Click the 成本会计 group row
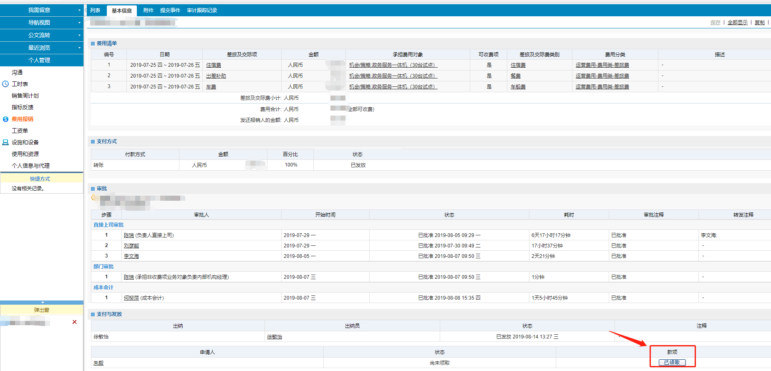 103,288
